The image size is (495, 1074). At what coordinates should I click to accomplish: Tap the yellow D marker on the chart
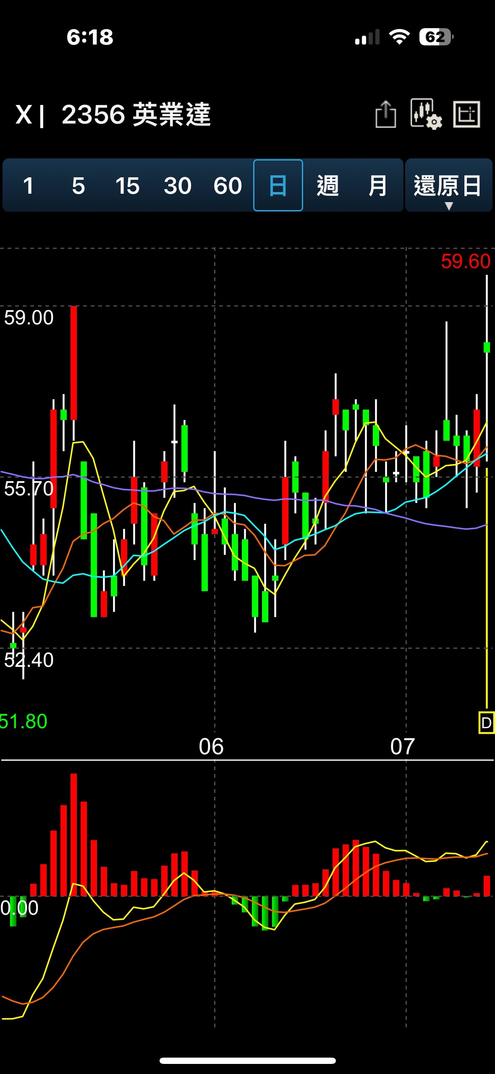486,723
